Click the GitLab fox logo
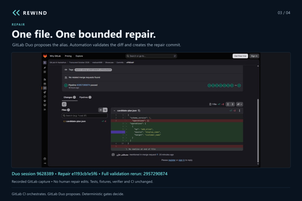This screenshot has width=302, height=201. click(x=45, y=56)
